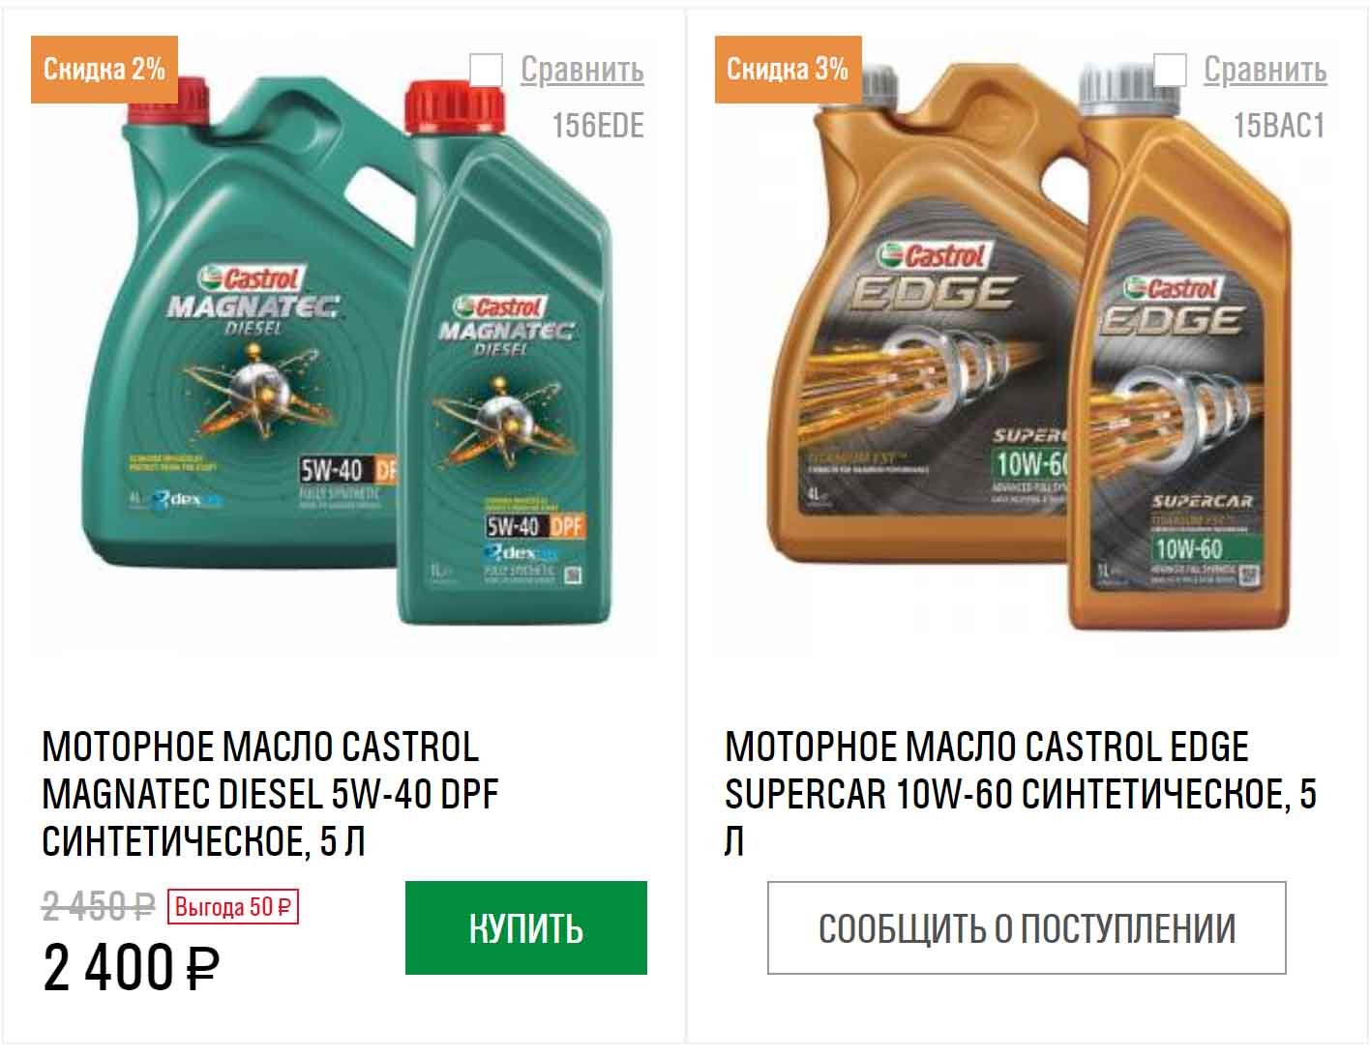
Task: Click the red Выгода 50 ₽ label
Action: coord(232,907)
